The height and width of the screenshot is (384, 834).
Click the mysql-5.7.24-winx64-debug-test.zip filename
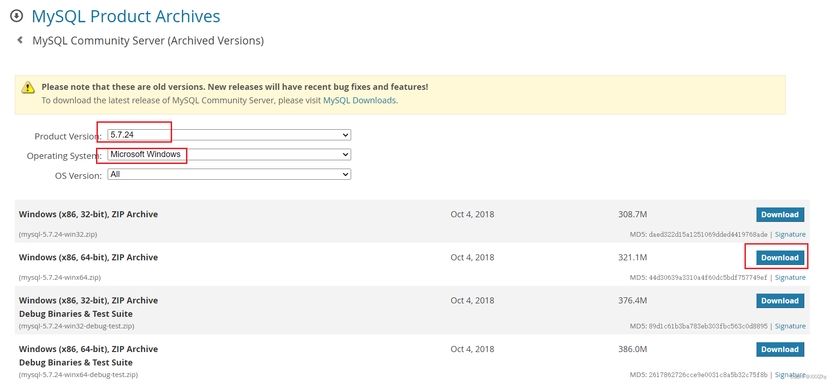pos(78,375)
